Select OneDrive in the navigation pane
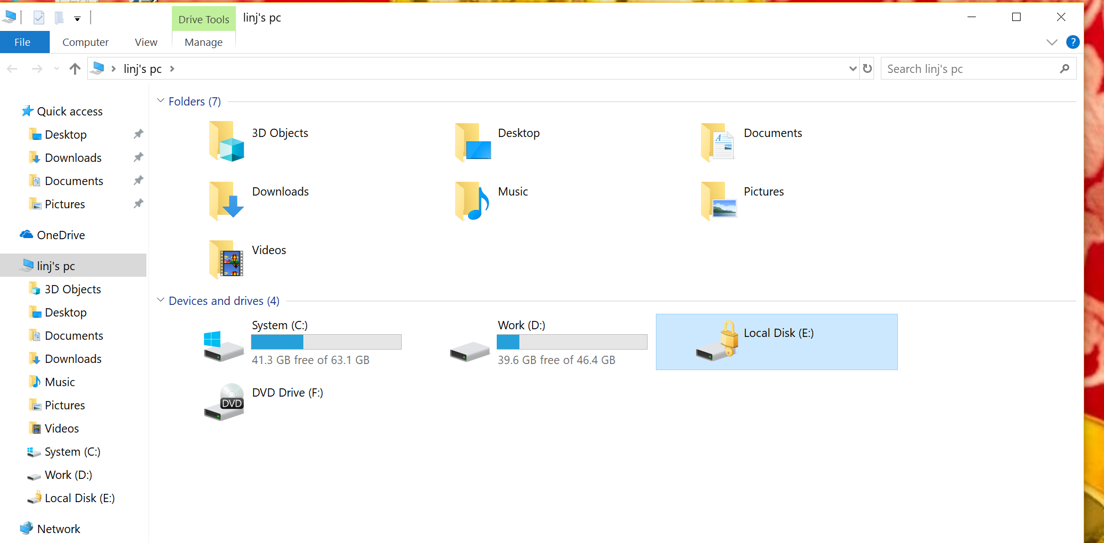The image size is (1104, 543). tap(61, 235)
